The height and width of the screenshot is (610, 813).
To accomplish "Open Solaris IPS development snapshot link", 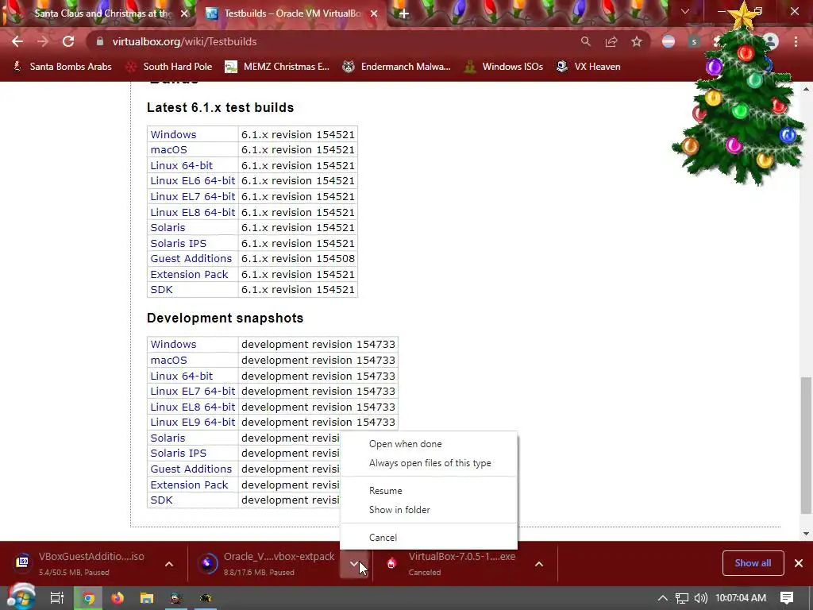I will pos(178,454).
